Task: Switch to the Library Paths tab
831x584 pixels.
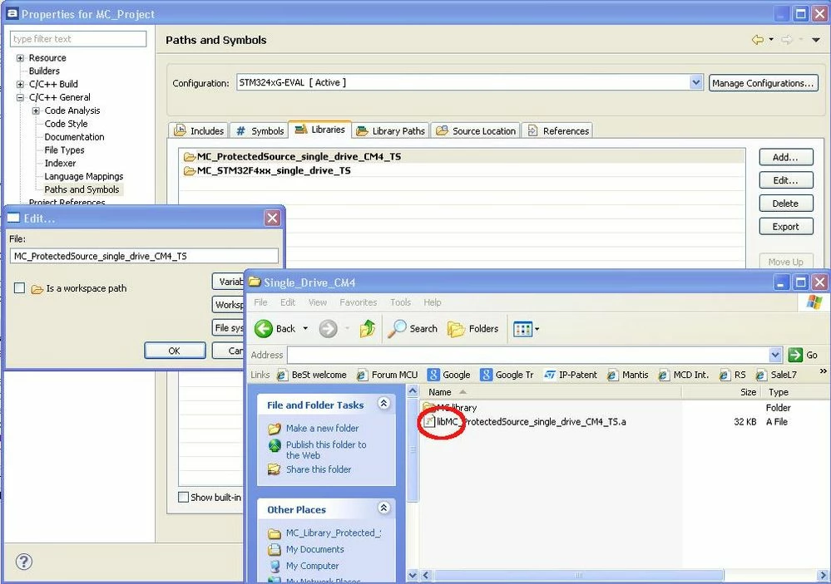Action: 391,130
